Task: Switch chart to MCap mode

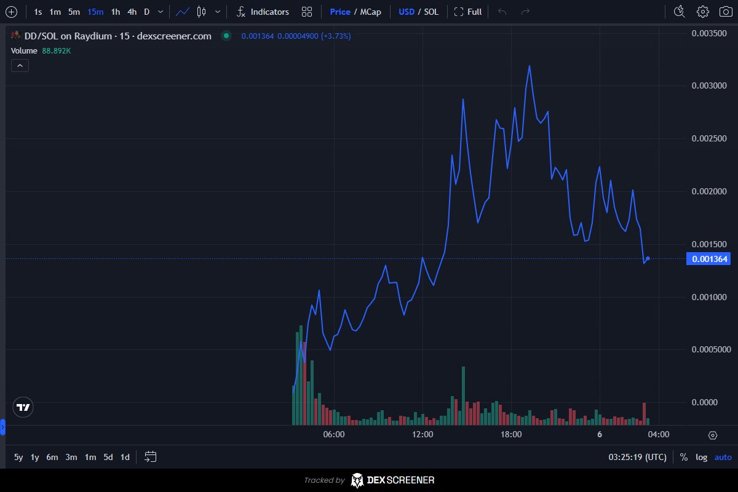Action: (370, 12)
